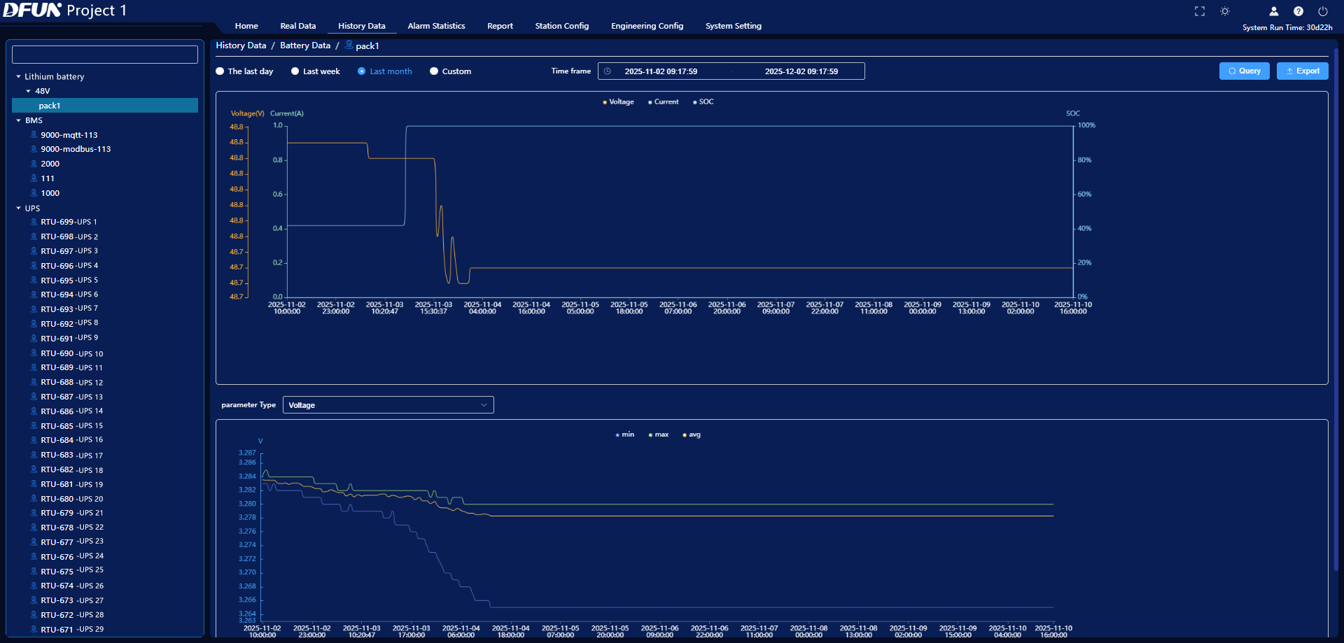The height and width of the screenshot is (643, 1344).
Task: Open the Real Data page
Action: coord(297,26)
